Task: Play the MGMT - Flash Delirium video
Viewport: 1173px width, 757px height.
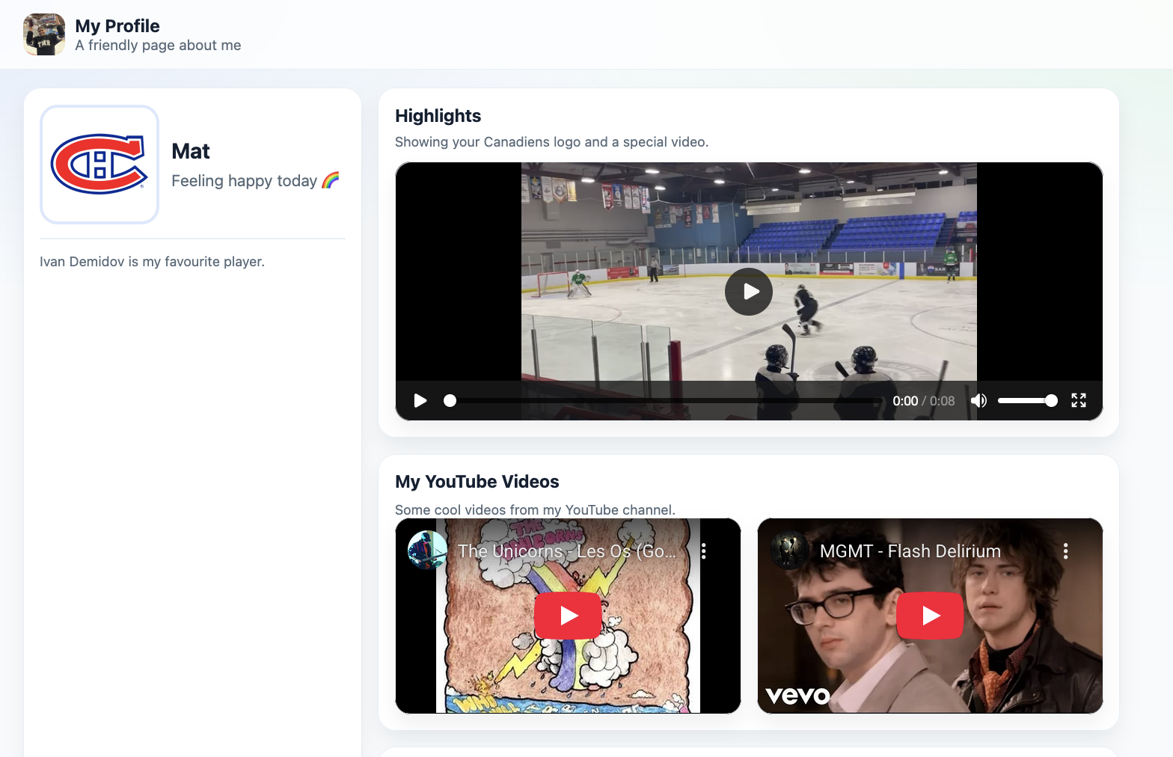Action: [x=930, y=616]
